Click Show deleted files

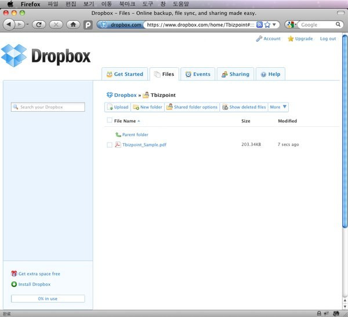(244, 107)
